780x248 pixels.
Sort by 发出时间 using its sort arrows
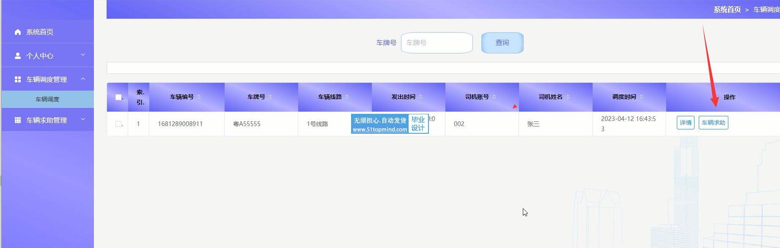tap(420, 97)
